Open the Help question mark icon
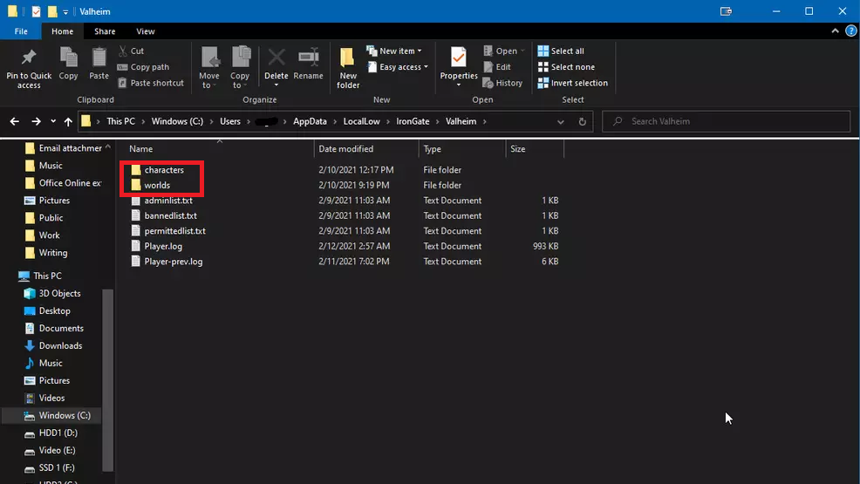This screenshot has height=484, width=860. (x=850, y=31)
